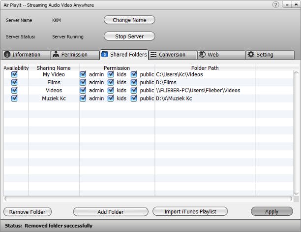Uncheck public permission for Videos row
The image size is (301, 232).
[134, 90]
